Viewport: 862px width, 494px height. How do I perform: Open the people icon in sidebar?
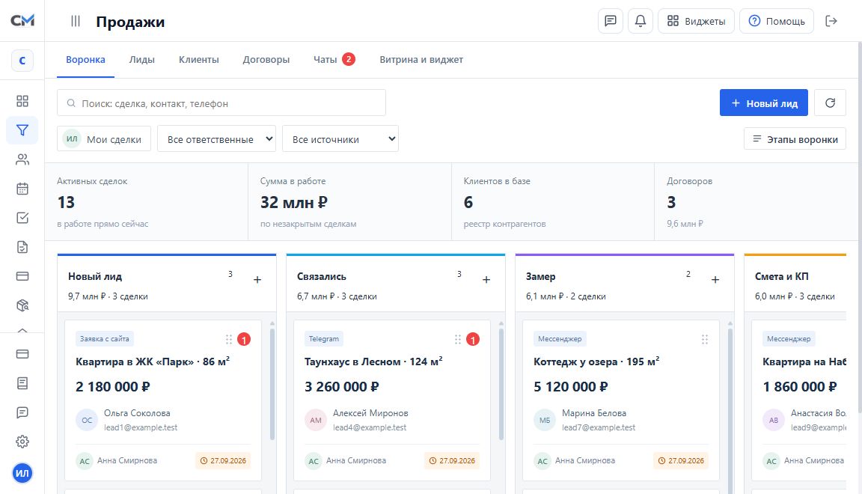point(22,159)
